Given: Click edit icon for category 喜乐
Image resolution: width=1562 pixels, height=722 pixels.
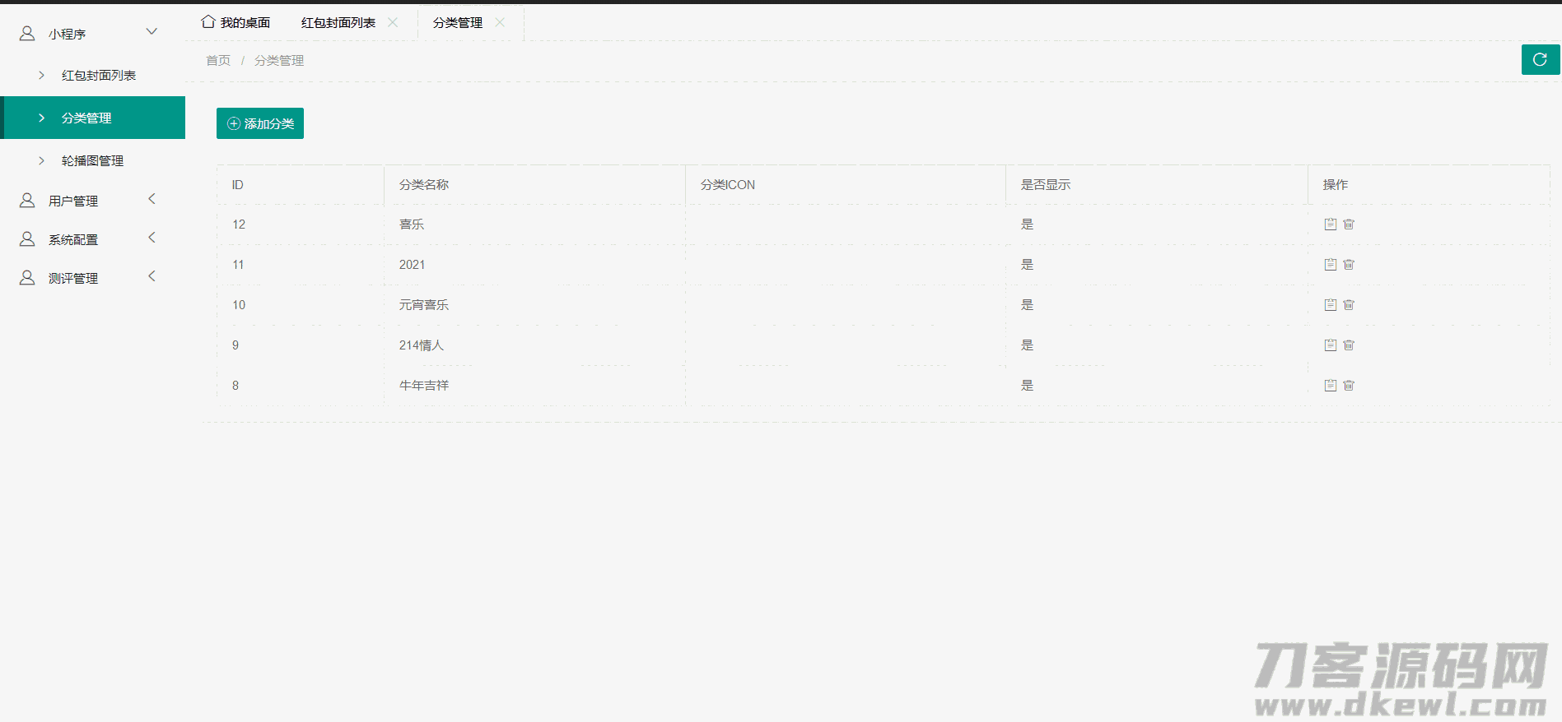Looking at the screenshot, I should [1330, 224].
